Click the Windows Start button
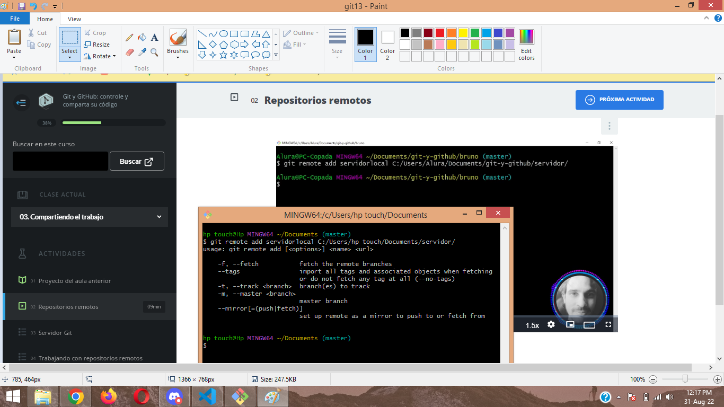Viewport: 724px width, 407px height. point(13,396)
